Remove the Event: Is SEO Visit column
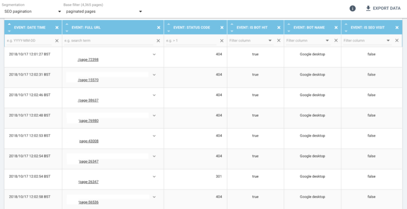The height and width of the screenshot is (209, 407). (x=397, y=27)
